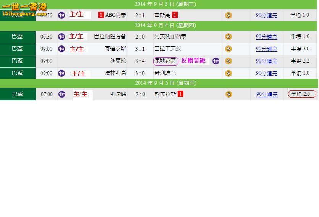Click the 巴盃 cell in 法林明高 row
Screen dimensions: 319x217
[x=18, y=73]
